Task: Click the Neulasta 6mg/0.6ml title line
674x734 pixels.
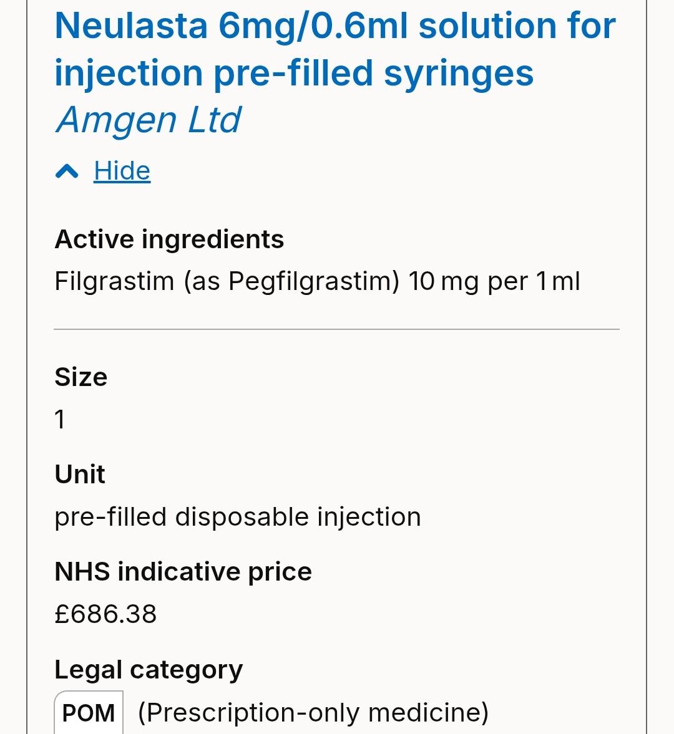Action: [335, 26]
